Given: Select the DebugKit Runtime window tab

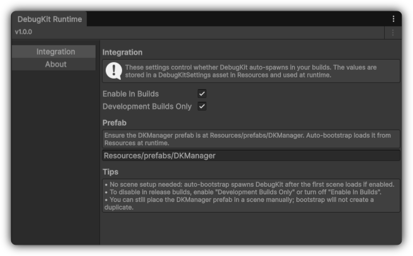Looking at the screenshot, I should tap(50, 19).
